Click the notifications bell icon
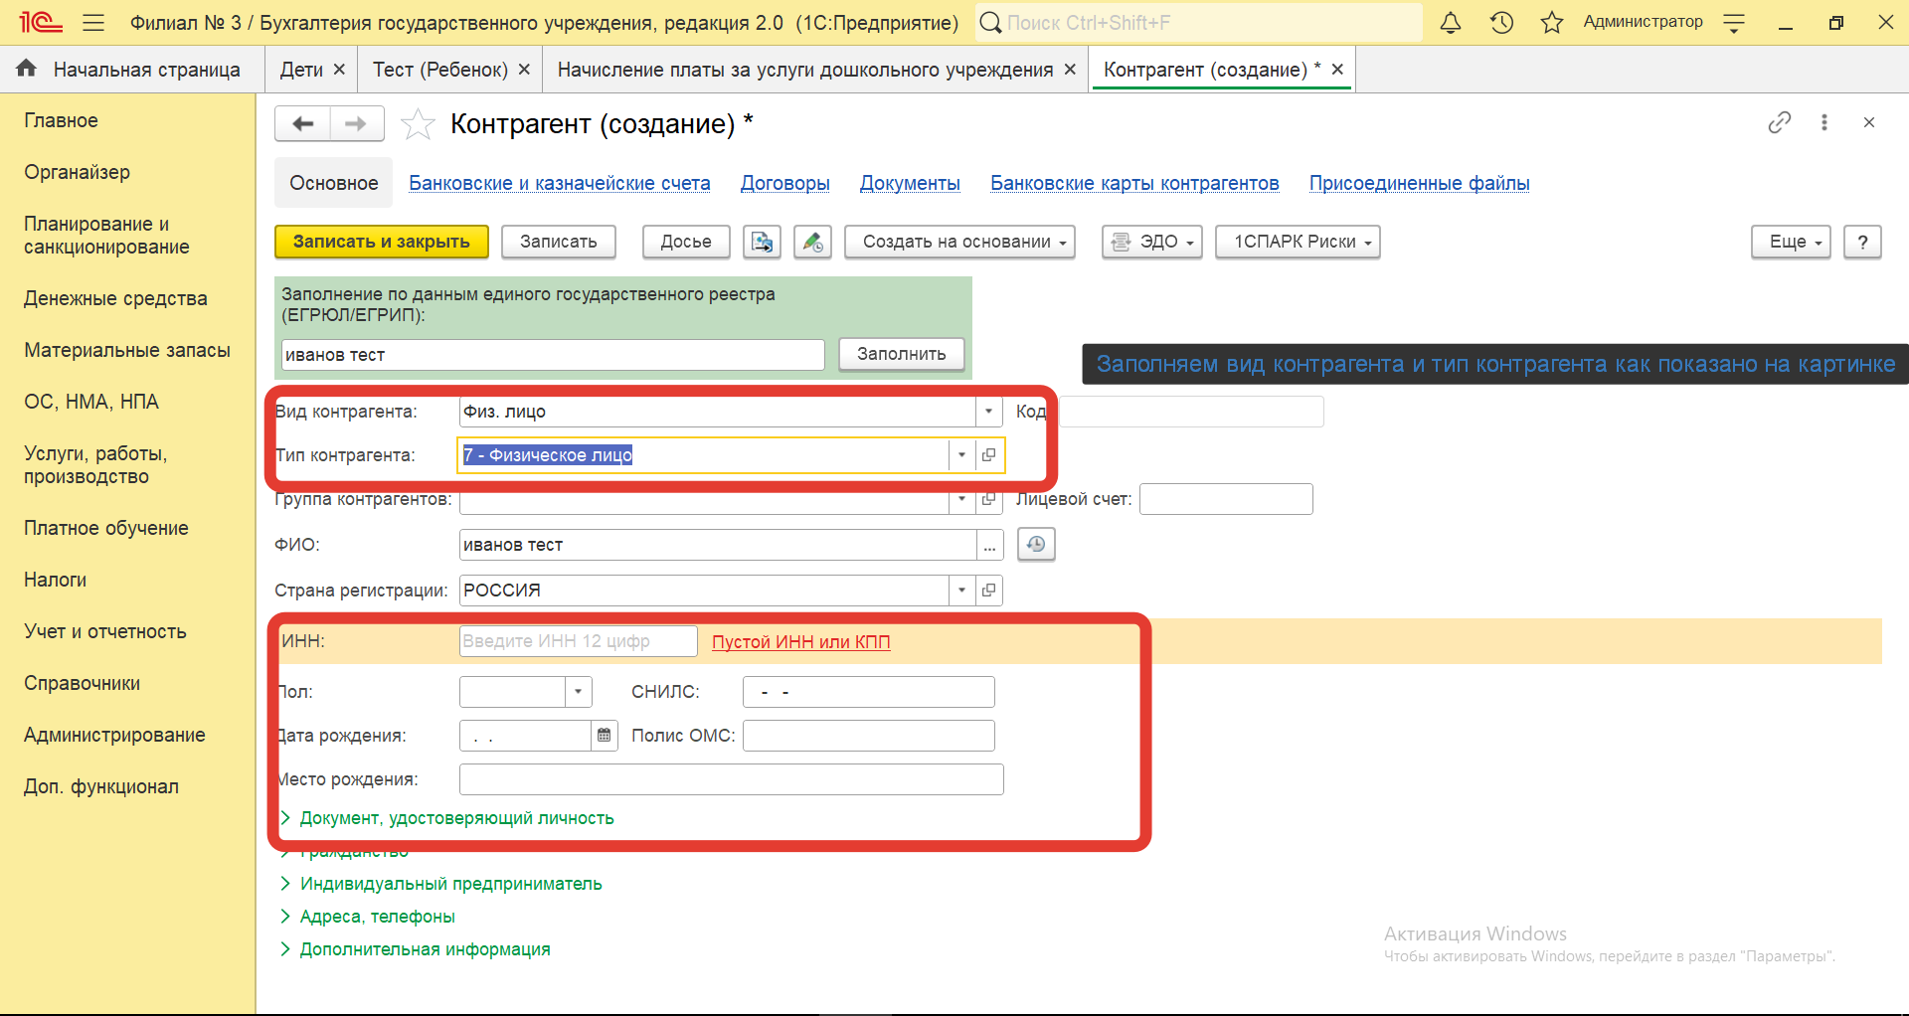 tap(1451, 23)
